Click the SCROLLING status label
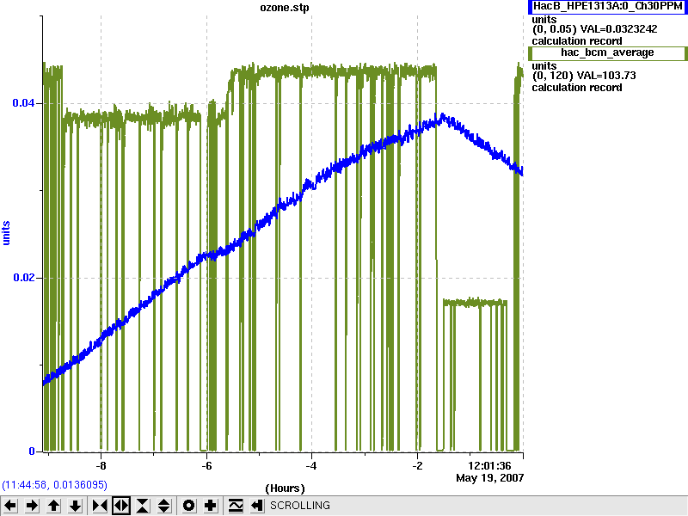Screen dimensions: 688x516 [300, 506]
